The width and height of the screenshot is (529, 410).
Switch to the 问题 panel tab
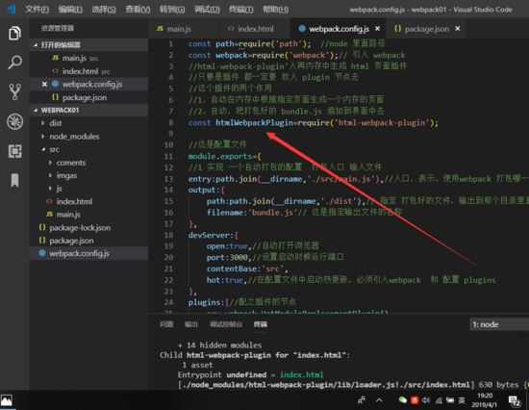coord(166,324)
